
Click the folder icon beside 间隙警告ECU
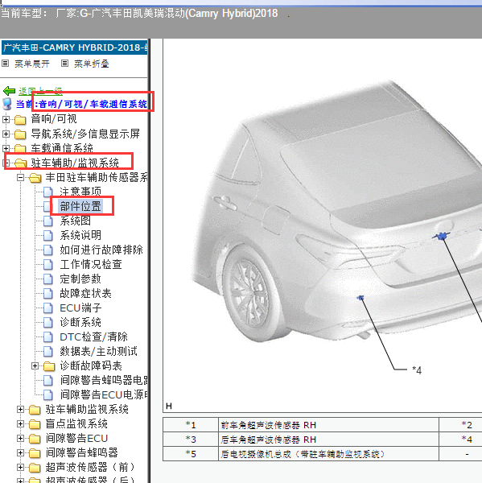tap(35, 439)
